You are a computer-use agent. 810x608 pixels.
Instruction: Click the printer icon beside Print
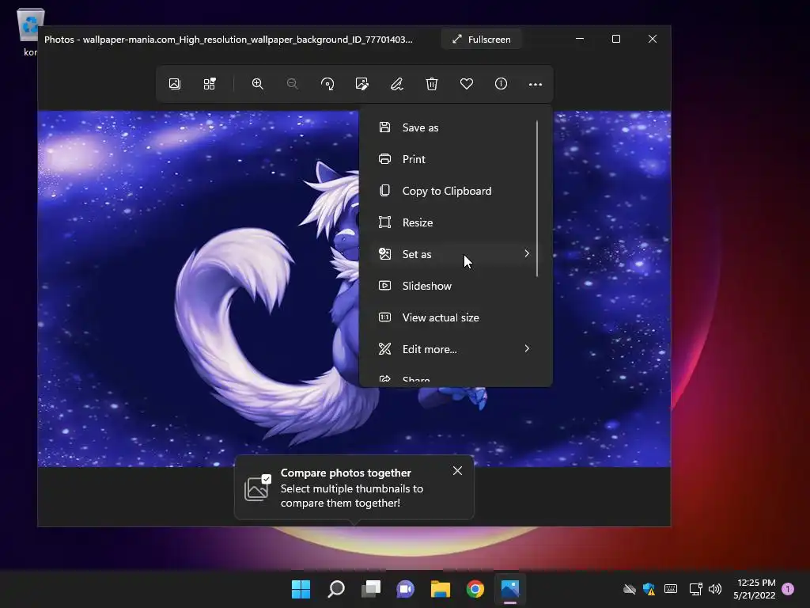385,158
